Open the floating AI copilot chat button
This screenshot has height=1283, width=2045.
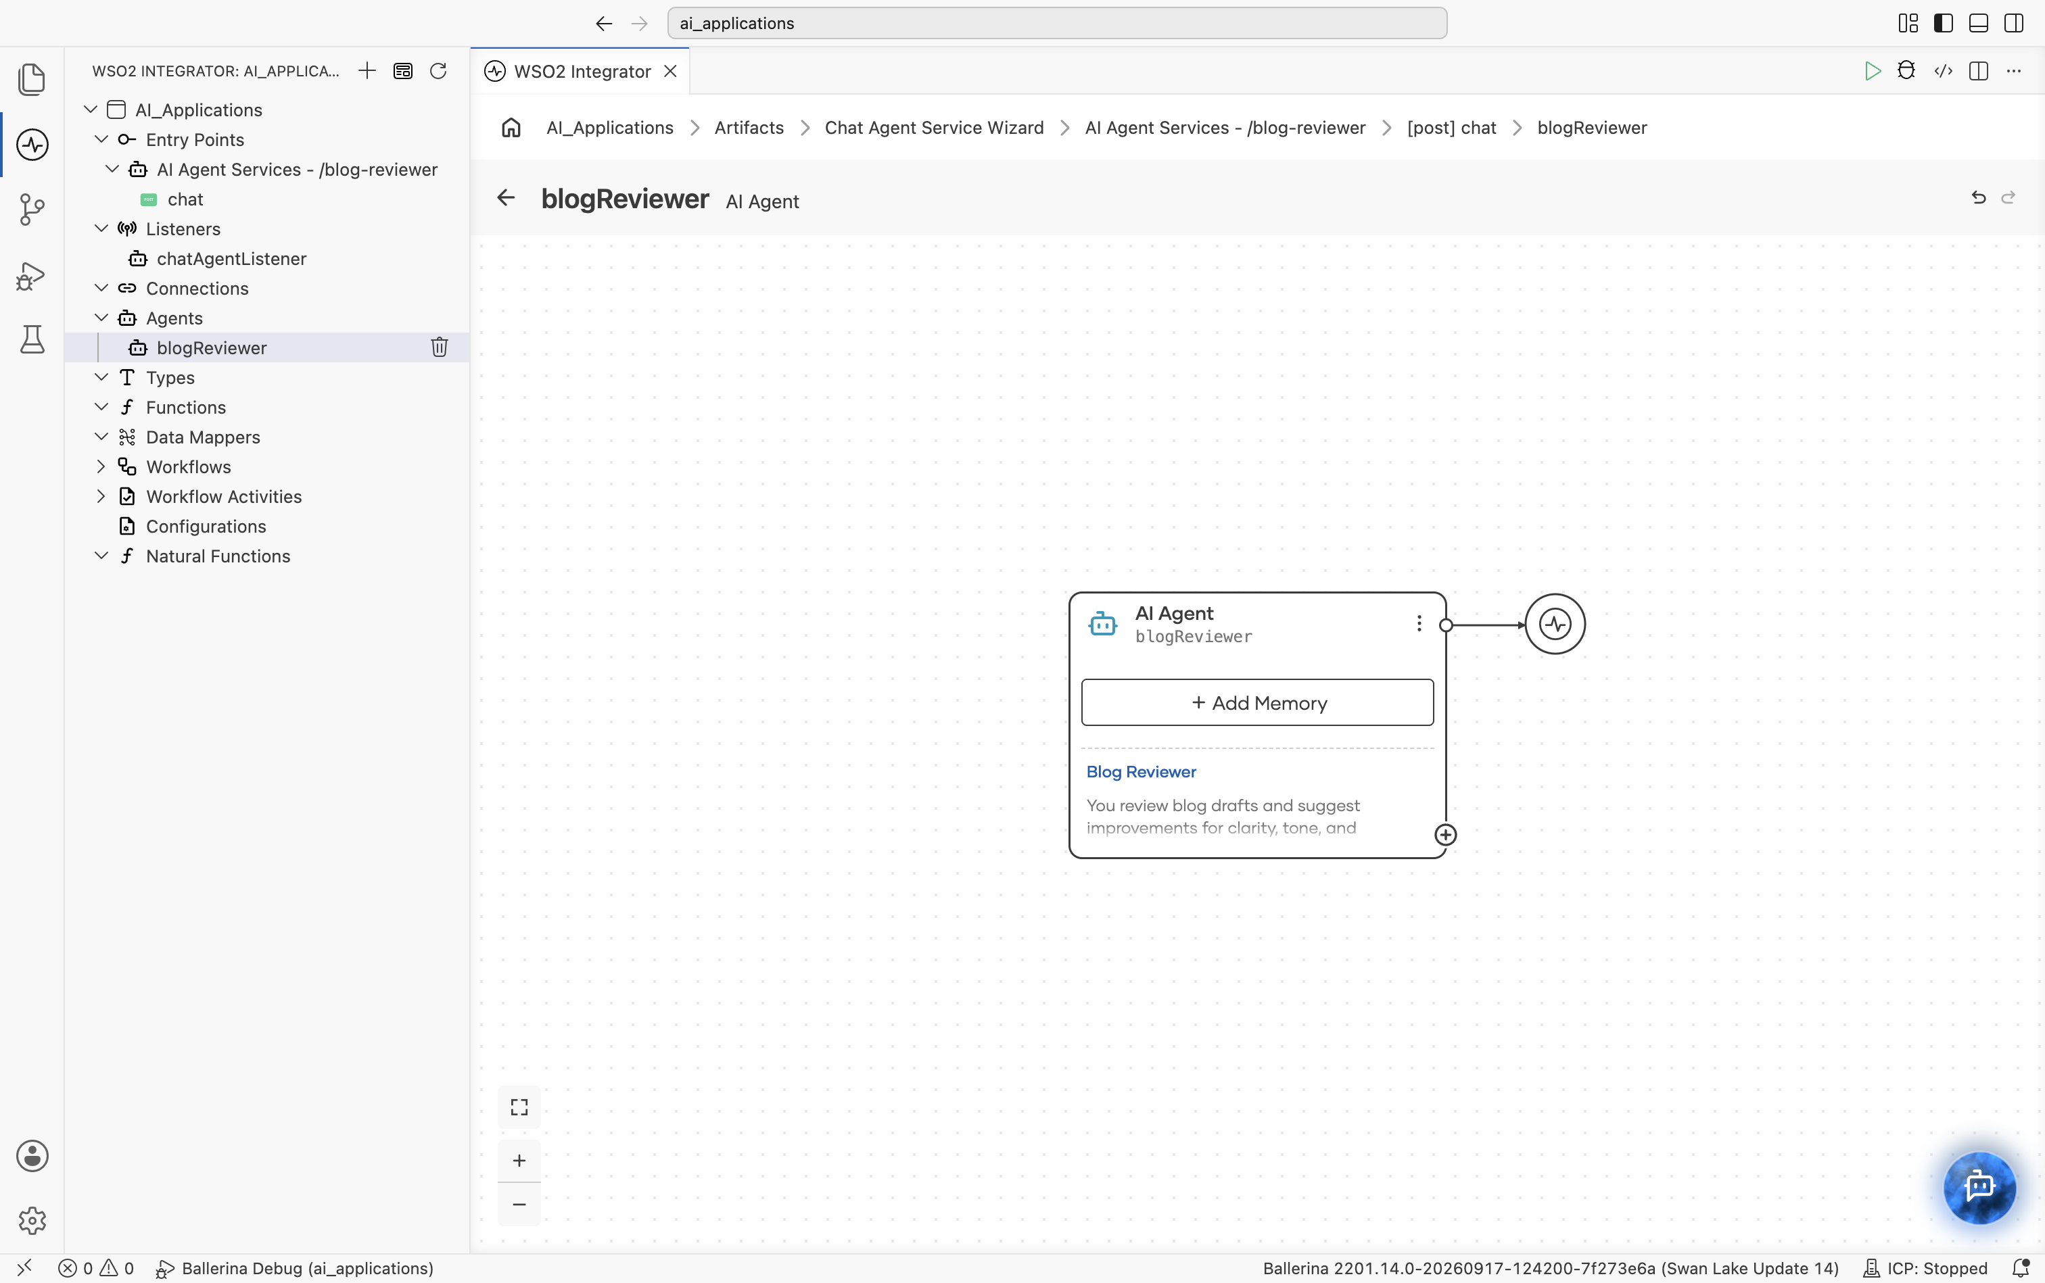coord(1979,1186)
